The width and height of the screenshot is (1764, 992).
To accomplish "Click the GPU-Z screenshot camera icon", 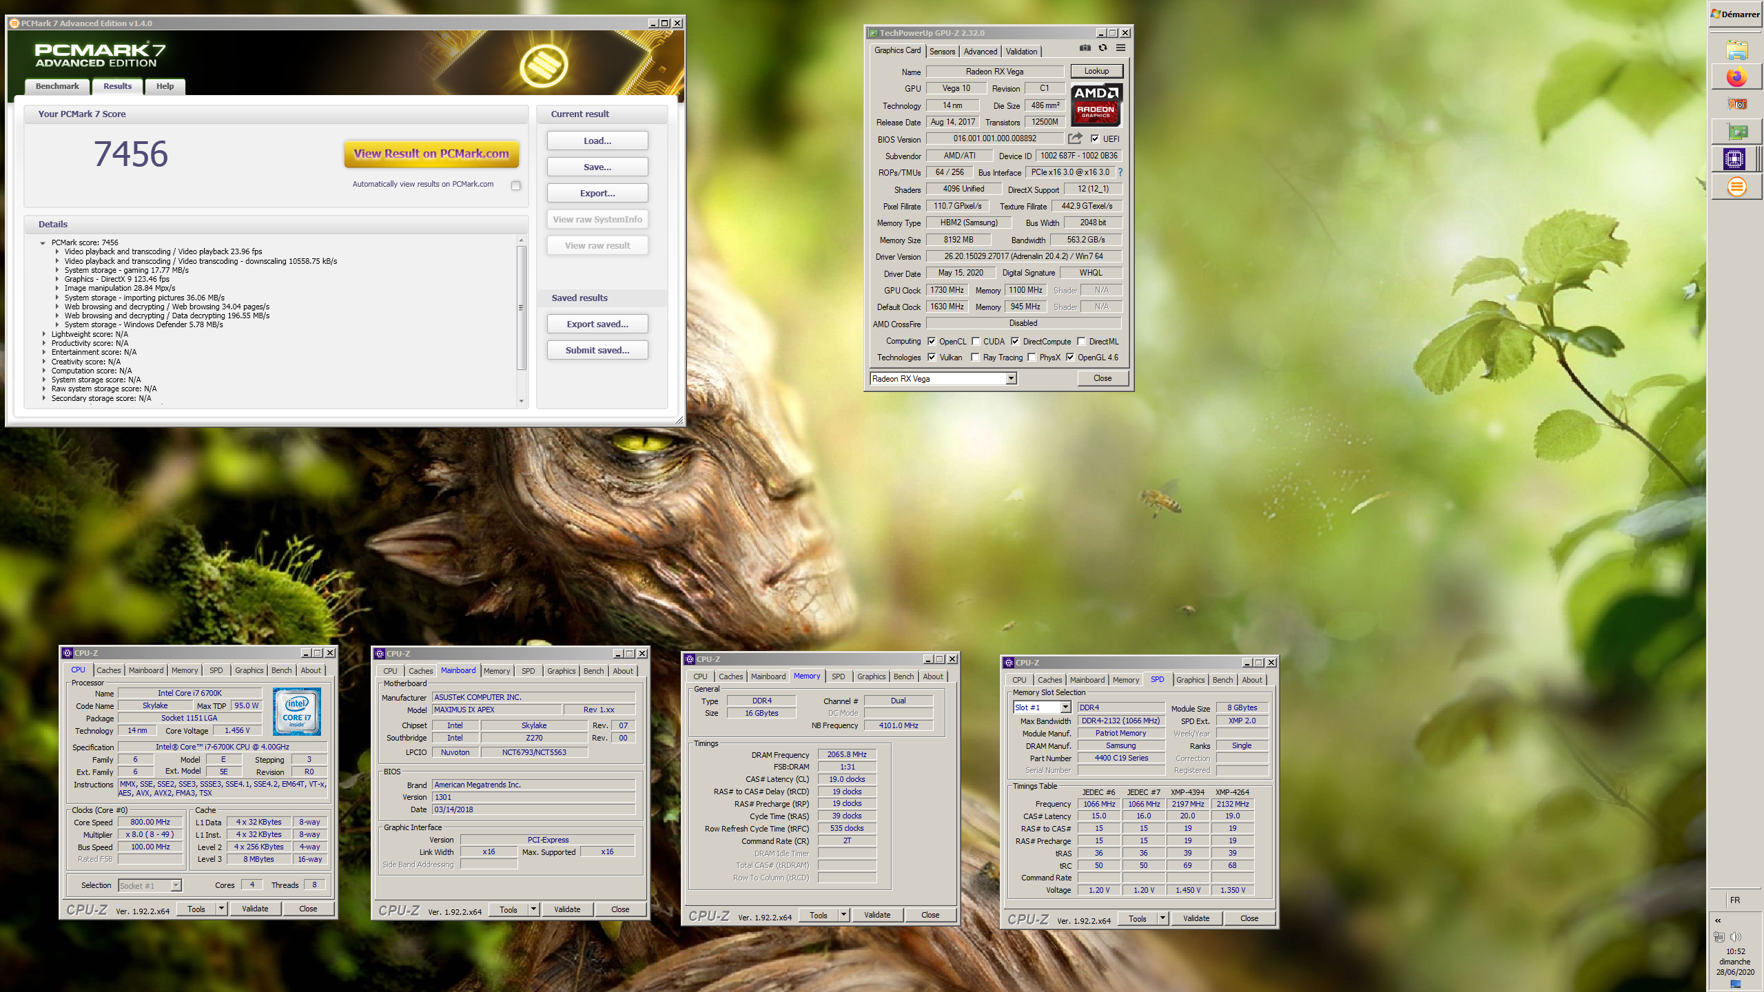I will coord(1085,48).
